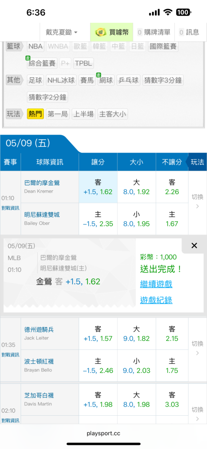Expand 切換 for the 01:10 game
The height and width of the screenshot is (449, 207).
pos(197,202)
